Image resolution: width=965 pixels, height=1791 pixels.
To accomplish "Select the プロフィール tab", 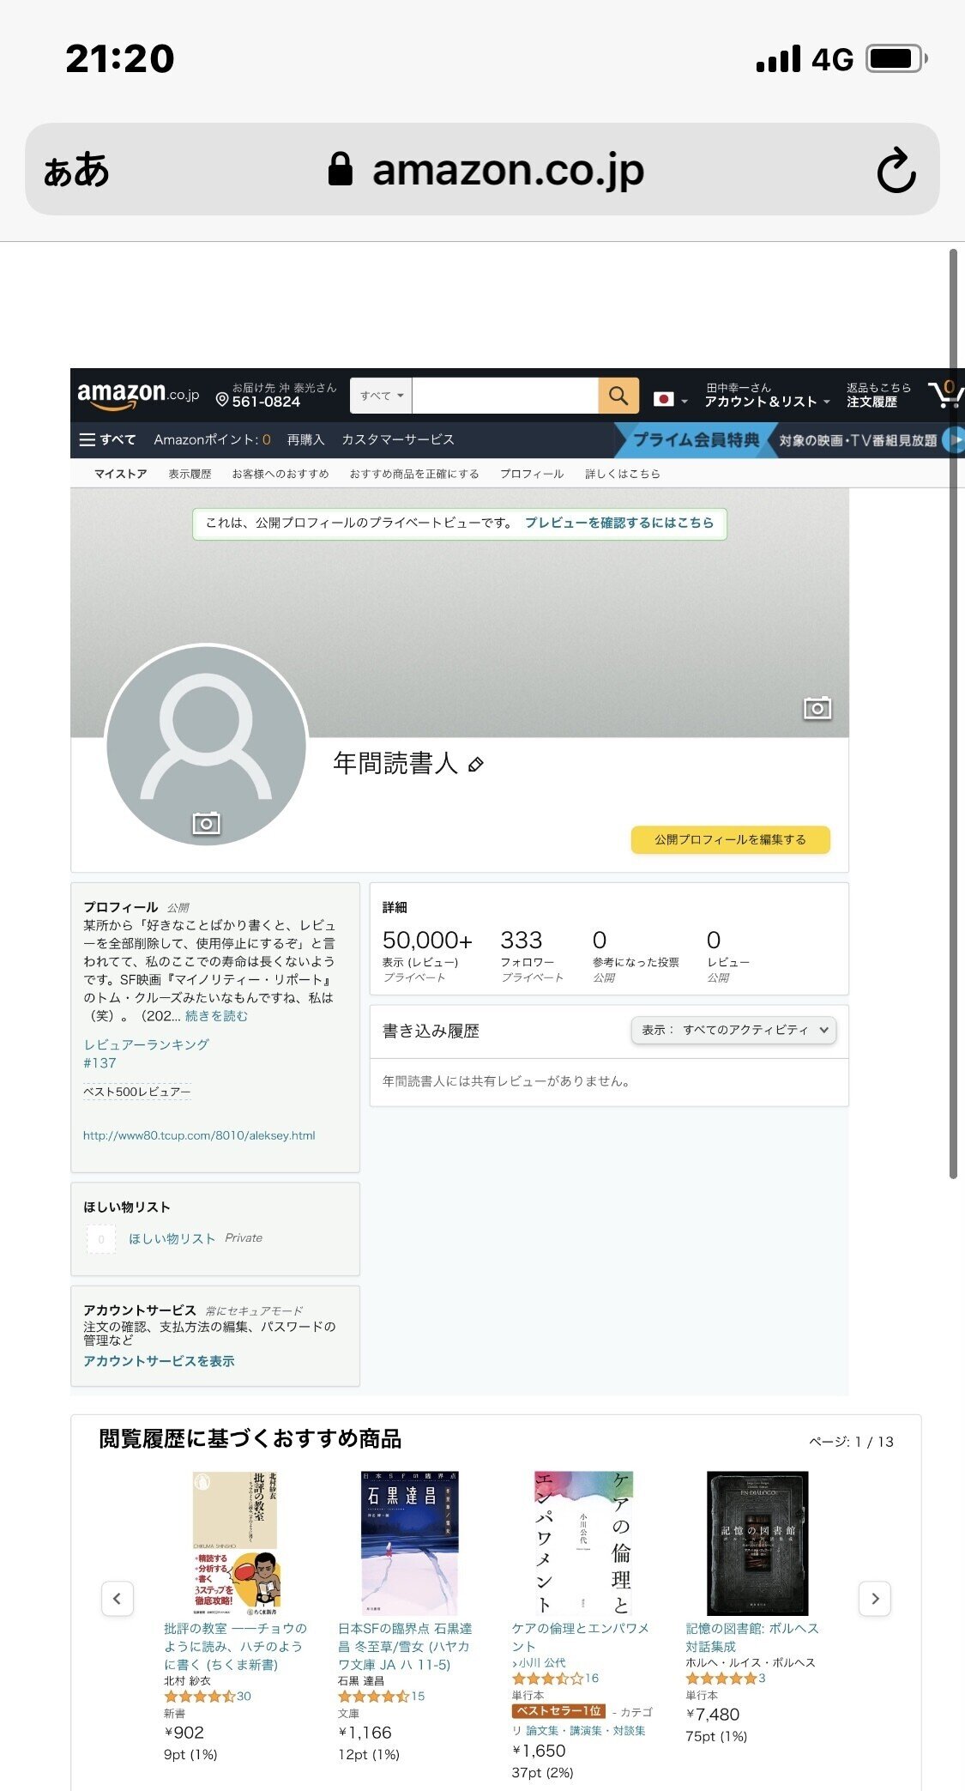I will pyautogui.click(x=532, y=474).
